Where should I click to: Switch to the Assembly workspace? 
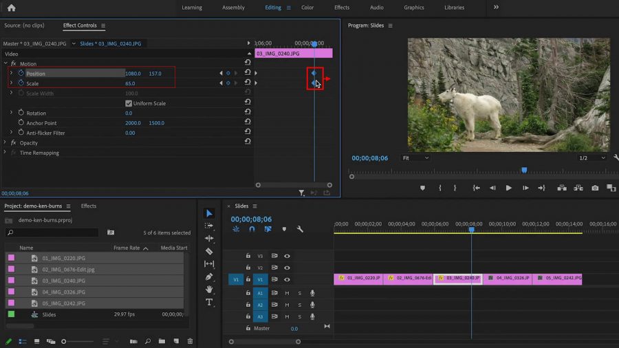pos(233,8)
